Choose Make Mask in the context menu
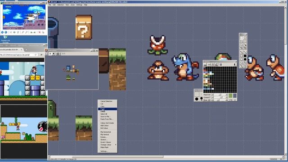 point(108,147)
